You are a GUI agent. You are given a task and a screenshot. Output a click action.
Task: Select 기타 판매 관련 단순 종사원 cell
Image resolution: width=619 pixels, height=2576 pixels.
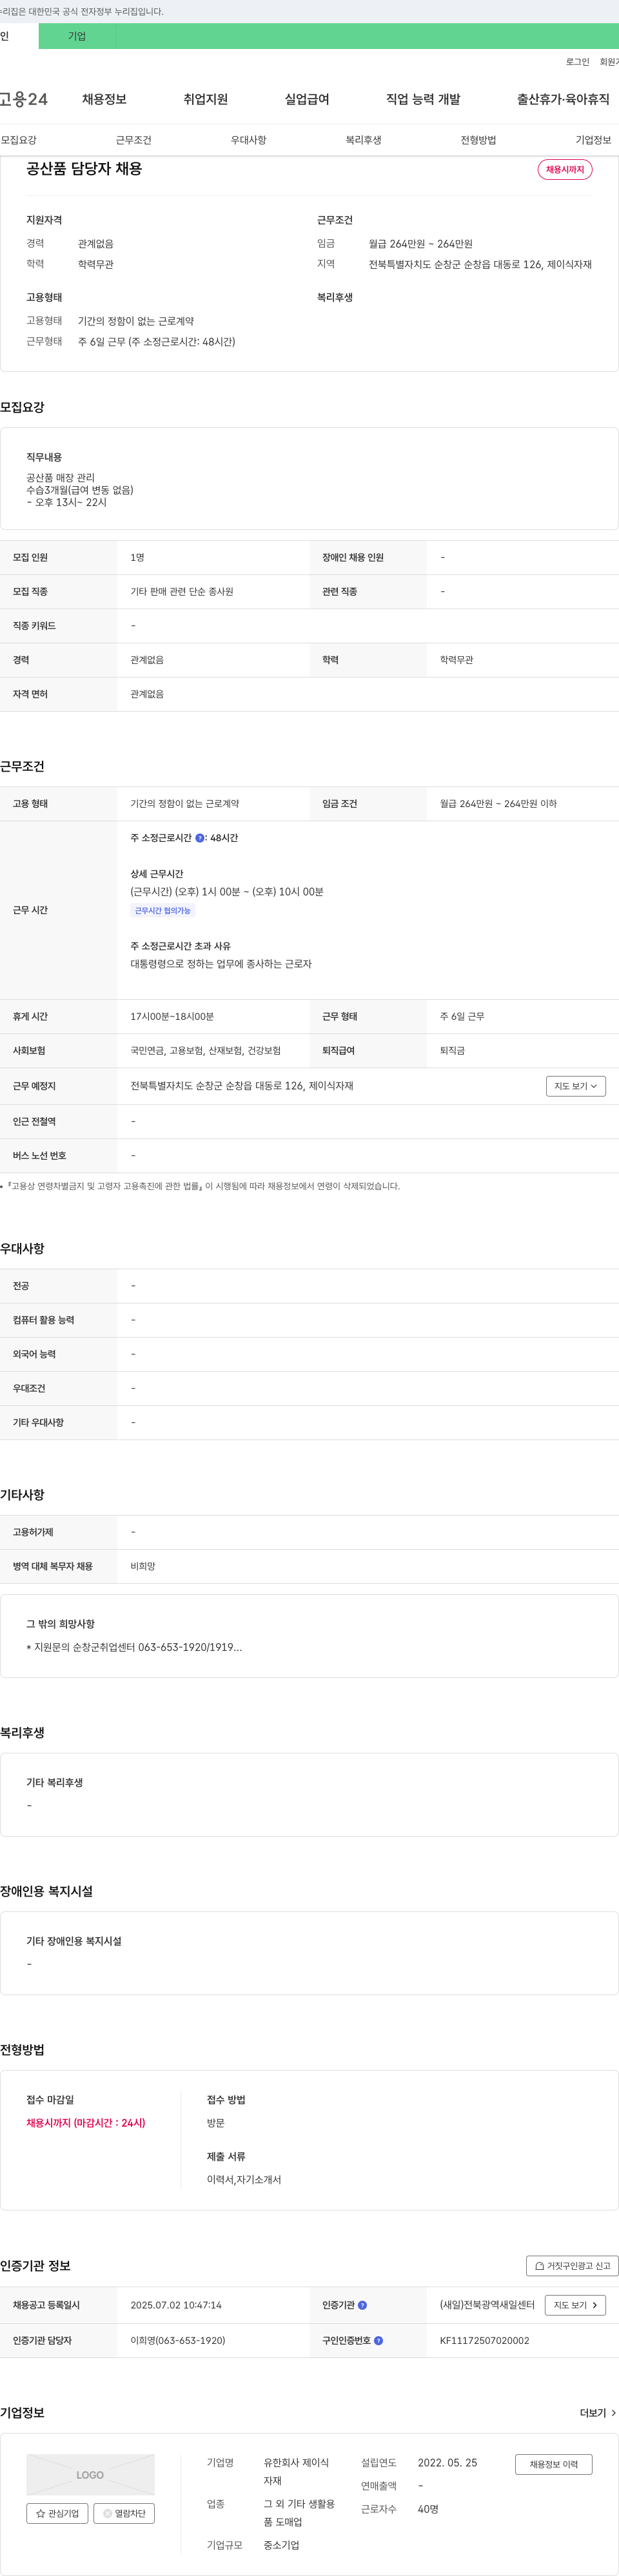coord(182,592)
